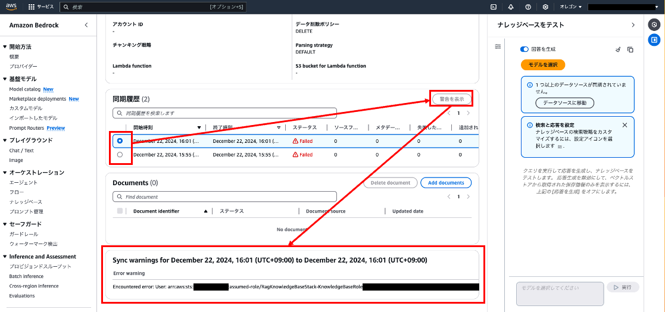The image size is (665, 312).
Task: Collapse the オーケストレーション sidebar section
Action: (5, 173)
